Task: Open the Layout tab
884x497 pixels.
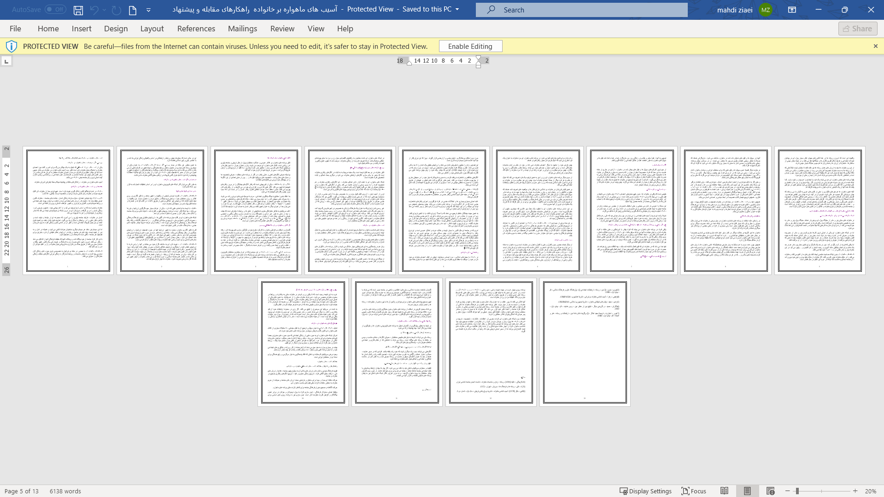Action: [152, 29]
